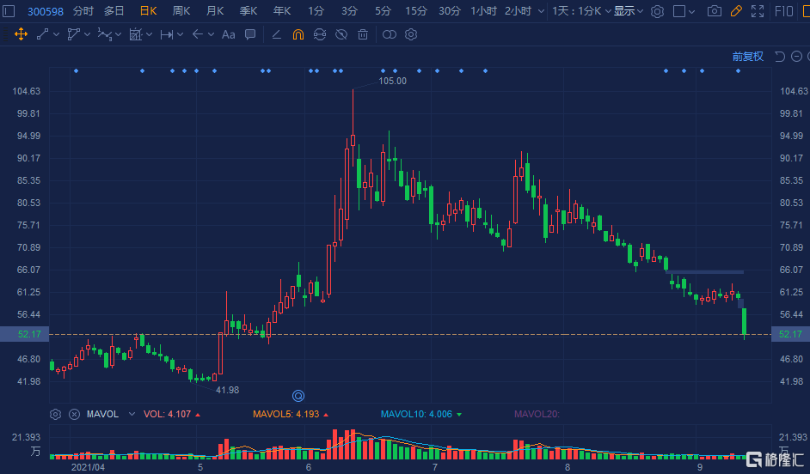Toggle hide drawings eye-slash icon
Image resolution: width=810 pixels, height=474 pixels.
pos(341,34)
